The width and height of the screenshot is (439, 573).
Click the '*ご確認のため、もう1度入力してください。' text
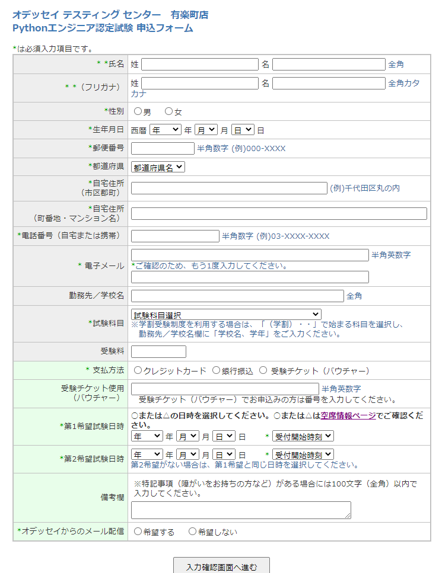[209, 266]
